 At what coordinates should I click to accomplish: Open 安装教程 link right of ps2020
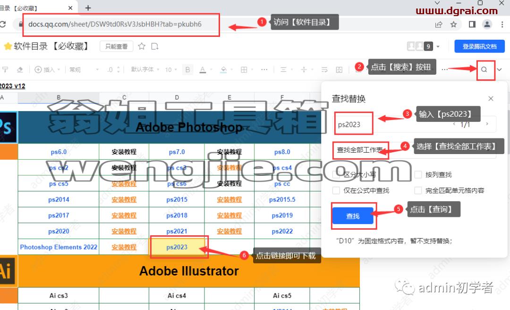[124, 231]
